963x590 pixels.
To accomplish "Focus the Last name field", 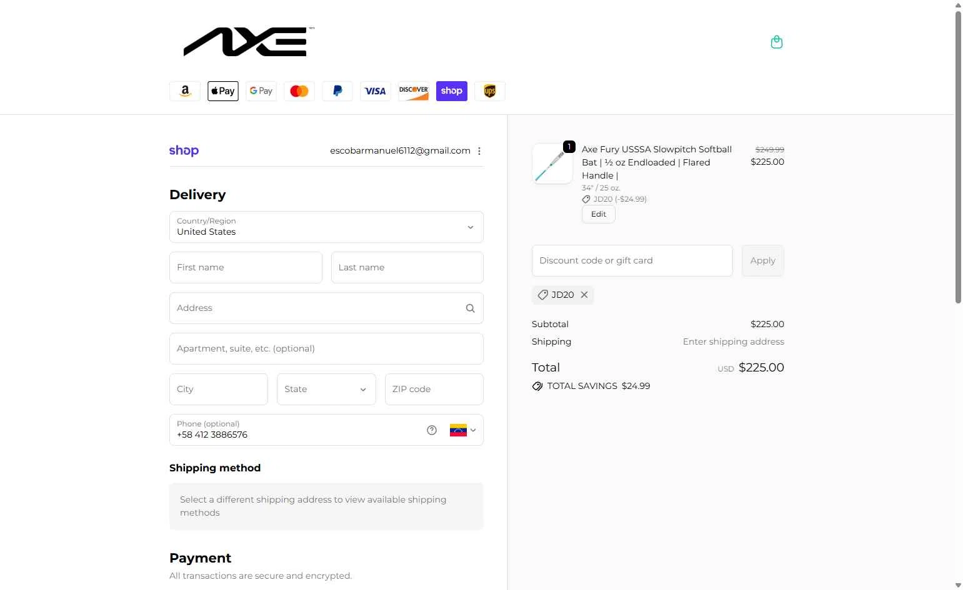I will click(x=407, y=268).
